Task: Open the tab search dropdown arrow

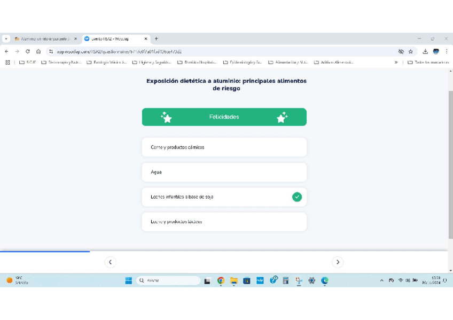Action: (x=6, y=38)
